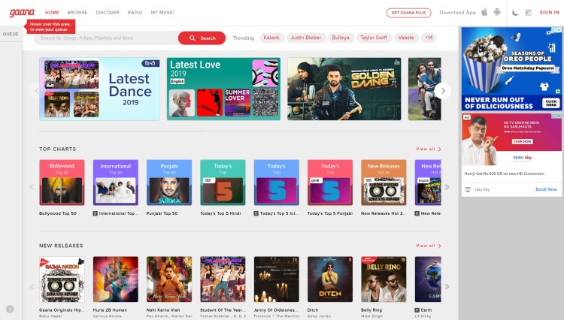Open the Bollywood Top 50 chart thumbnail
564x320 pixels.
[x=62, y=183]
